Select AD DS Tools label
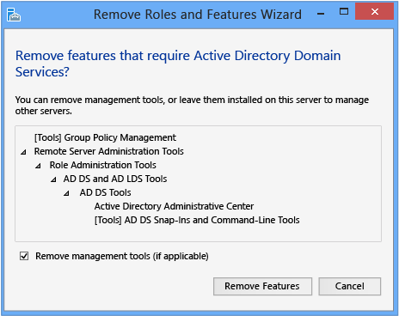This screenshot has height=316, width=399. (106, 192)
